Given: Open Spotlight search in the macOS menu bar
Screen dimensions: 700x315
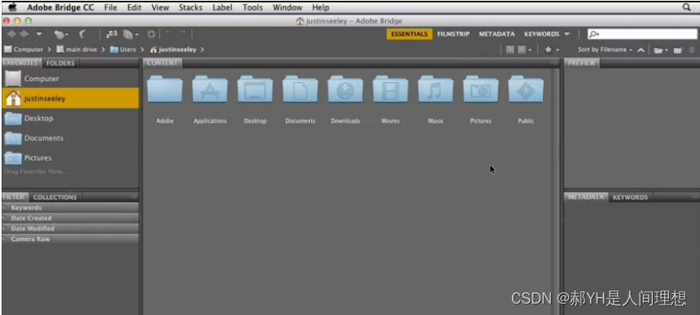Looking at the screenshot, I should (x=687, y=7).
